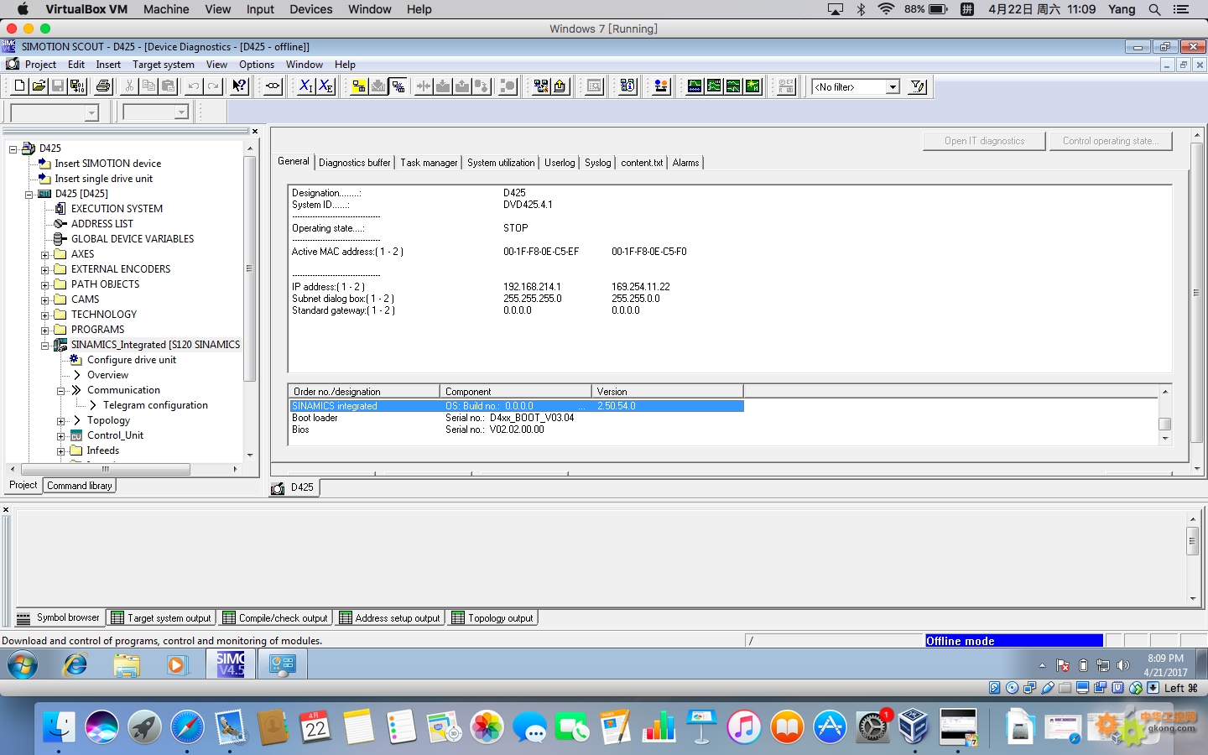Screen dimensions: 1208x755
Task: Open the Project menu
Action: coord(40,65)
